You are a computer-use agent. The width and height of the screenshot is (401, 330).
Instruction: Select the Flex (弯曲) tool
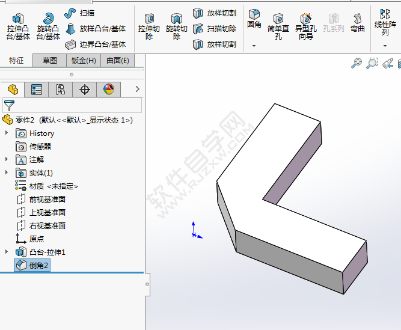pyautogui.click(x=358, y=23)
